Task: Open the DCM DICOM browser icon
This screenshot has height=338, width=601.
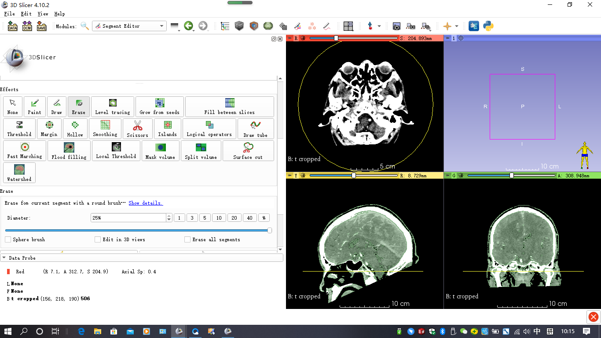Action: (x=27, y=26)
